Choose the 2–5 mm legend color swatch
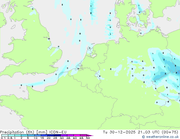 pos(24,135)
